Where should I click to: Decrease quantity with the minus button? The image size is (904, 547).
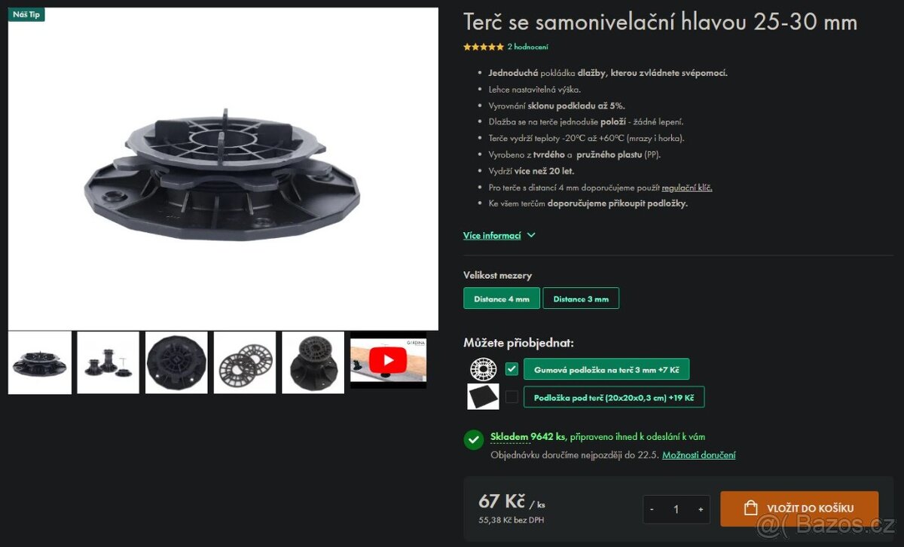pos(652,509)
